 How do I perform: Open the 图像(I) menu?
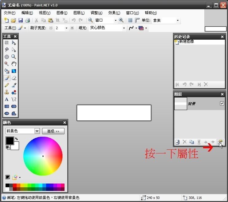pyautogui.click(x=62, y=13)
